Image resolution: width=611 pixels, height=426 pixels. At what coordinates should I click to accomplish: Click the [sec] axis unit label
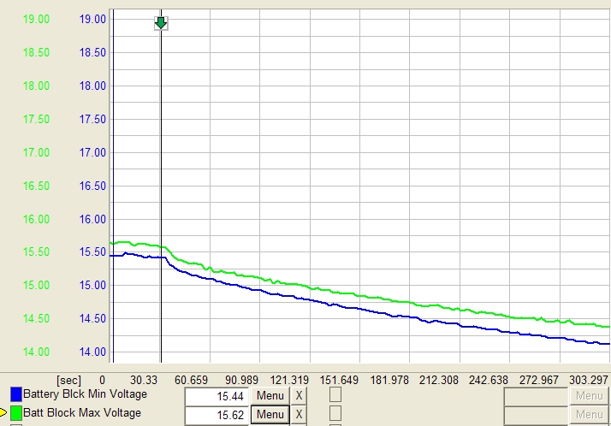(69, 380)
